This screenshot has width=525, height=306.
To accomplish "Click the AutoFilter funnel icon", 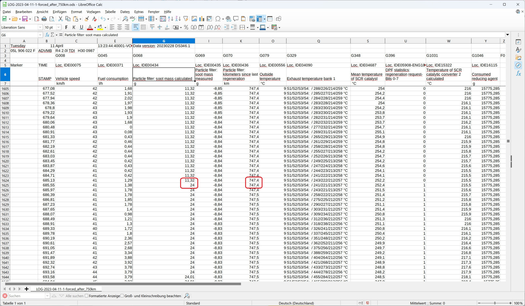I will tap(186, 19).
